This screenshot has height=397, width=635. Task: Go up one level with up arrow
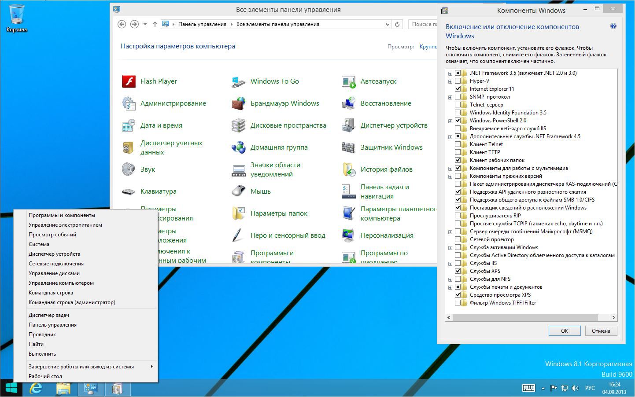pos(155,24)
